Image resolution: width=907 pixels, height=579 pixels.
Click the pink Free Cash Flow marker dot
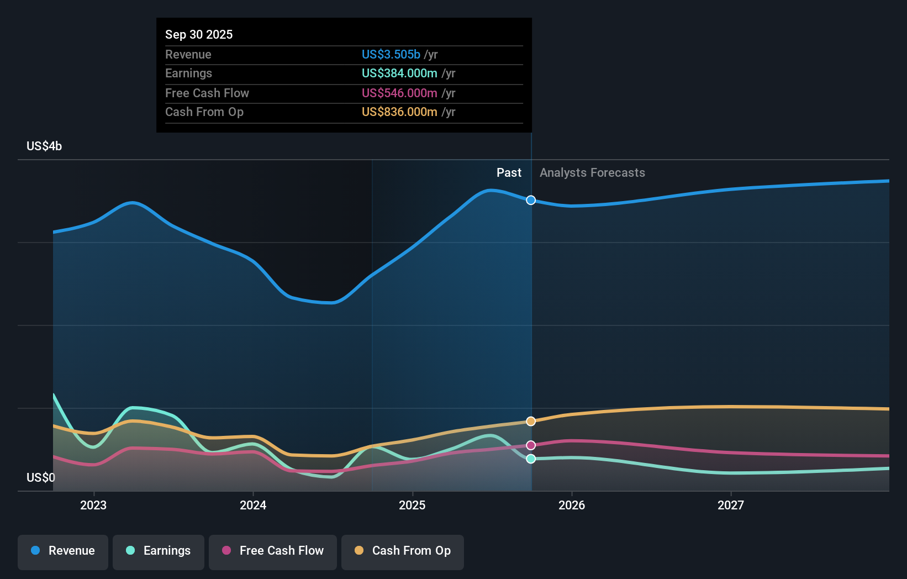pos(531,445)
